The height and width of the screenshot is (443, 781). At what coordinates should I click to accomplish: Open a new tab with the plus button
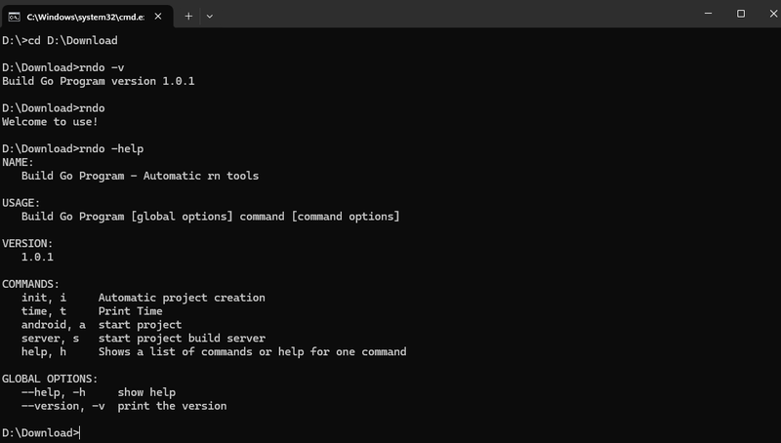point(188,17)
